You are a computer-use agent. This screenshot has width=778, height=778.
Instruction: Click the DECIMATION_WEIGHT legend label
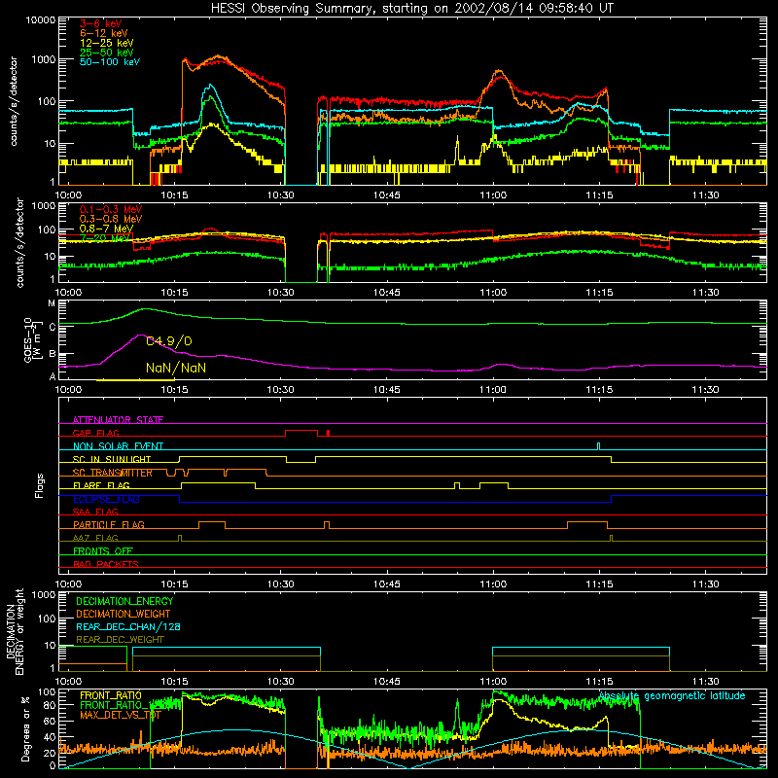(x=124, y=614)
